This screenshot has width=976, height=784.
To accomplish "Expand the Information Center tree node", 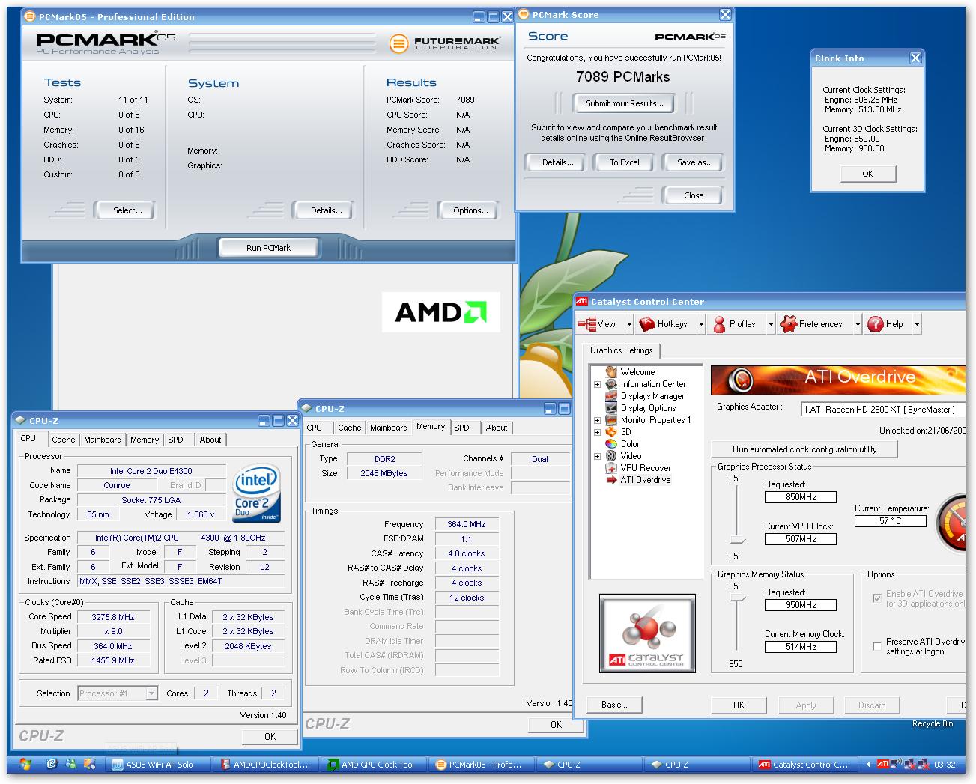I will pyautogui.click(x=597, y=384).
